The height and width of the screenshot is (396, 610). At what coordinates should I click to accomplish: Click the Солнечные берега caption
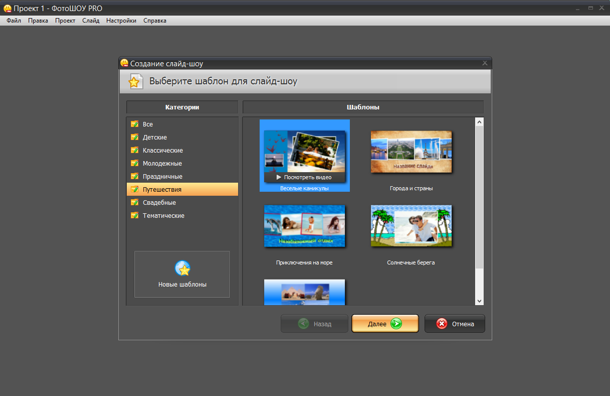(x=411, y=262)
